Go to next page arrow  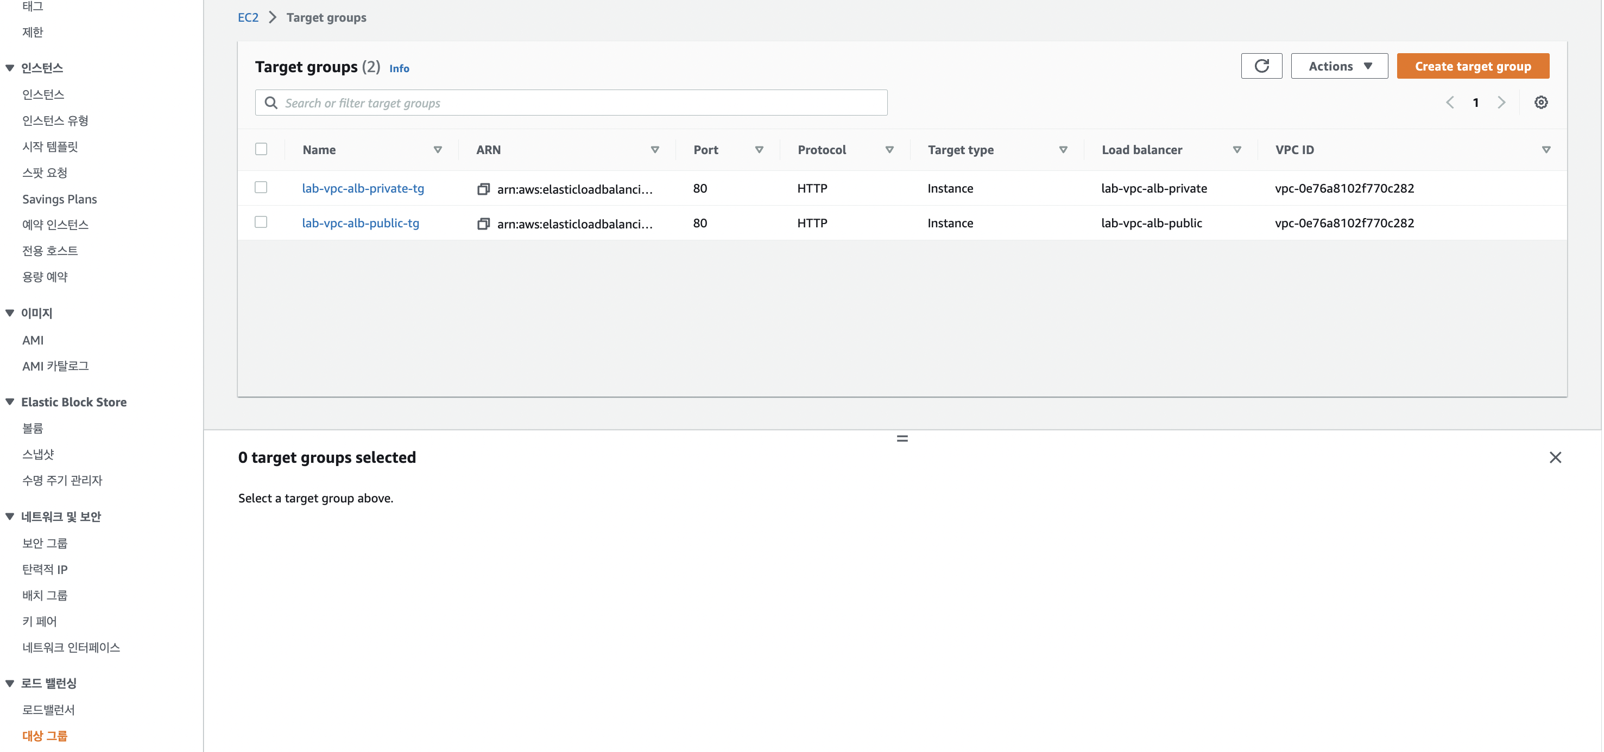click(1501, 103)
